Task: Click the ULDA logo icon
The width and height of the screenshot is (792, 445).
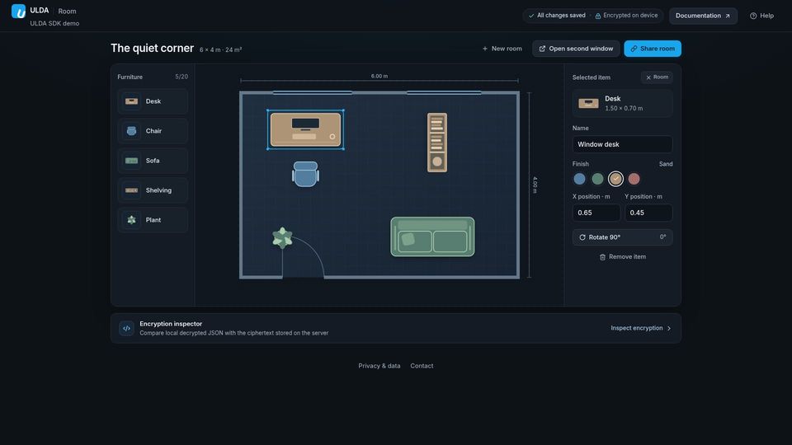Action: (18, 11)
